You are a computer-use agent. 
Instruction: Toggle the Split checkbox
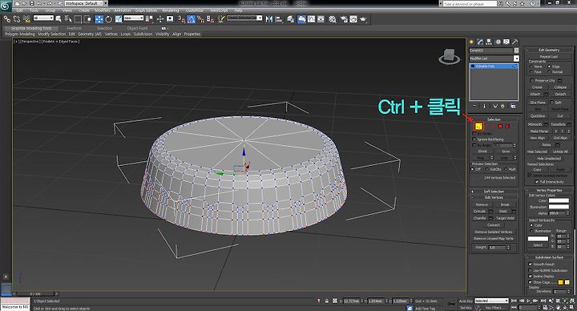[x=552, y=102]
